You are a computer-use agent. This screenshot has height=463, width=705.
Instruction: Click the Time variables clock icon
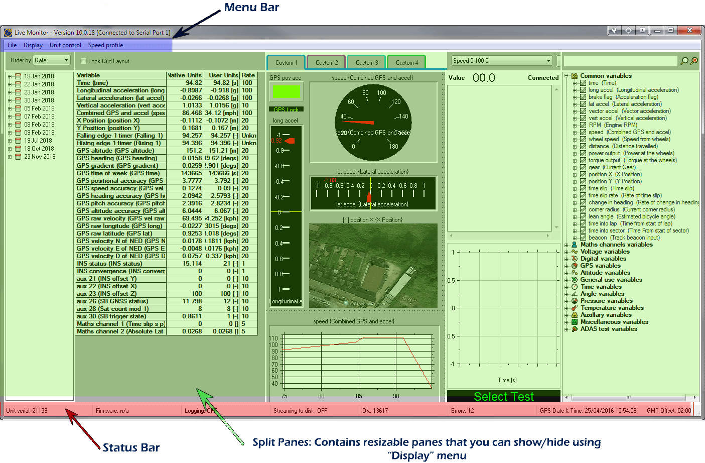click(x=575, y=287)
